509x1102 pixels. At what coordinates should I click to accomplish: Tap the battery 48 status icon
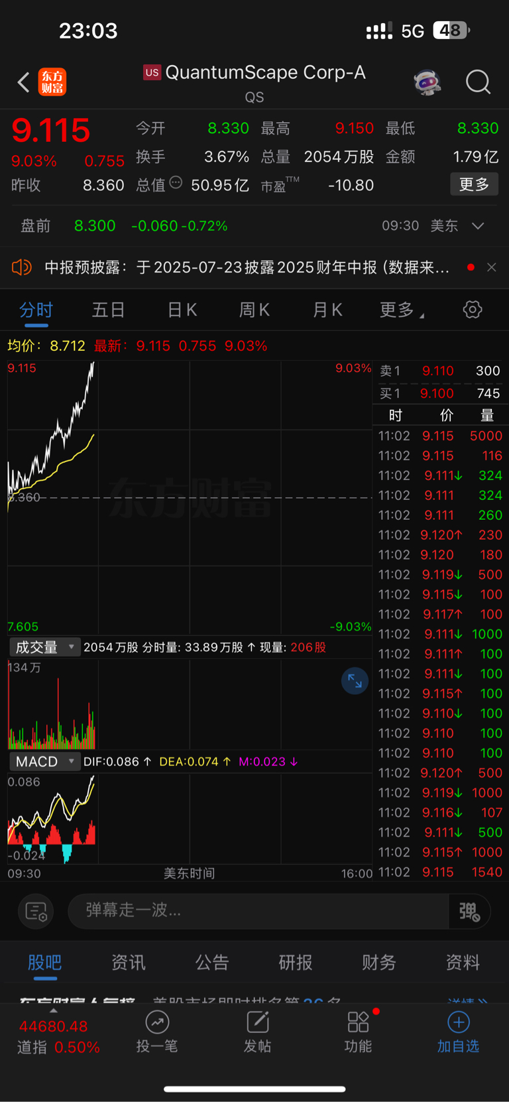pyautogui.click(x=451, y=31)
